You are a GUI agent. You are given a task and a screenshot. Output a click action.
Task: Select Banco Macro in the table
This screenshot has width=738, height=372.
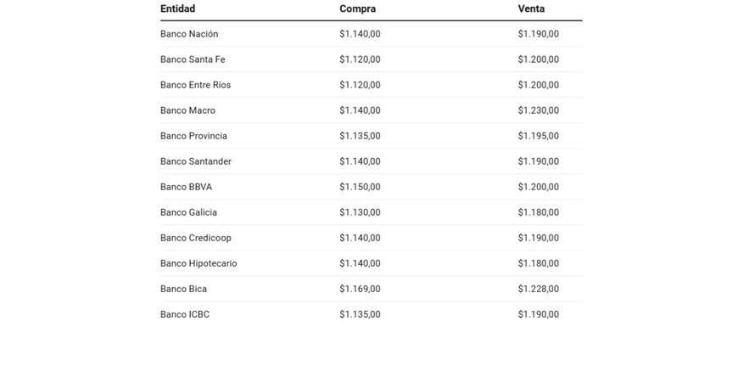point(187,110)
